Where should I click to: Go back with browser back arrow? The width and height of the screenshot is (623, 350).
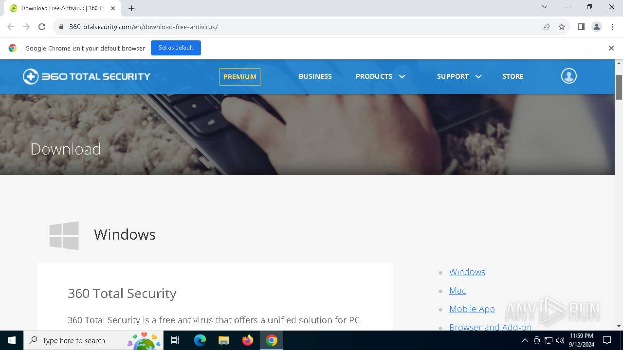point(11,27)
